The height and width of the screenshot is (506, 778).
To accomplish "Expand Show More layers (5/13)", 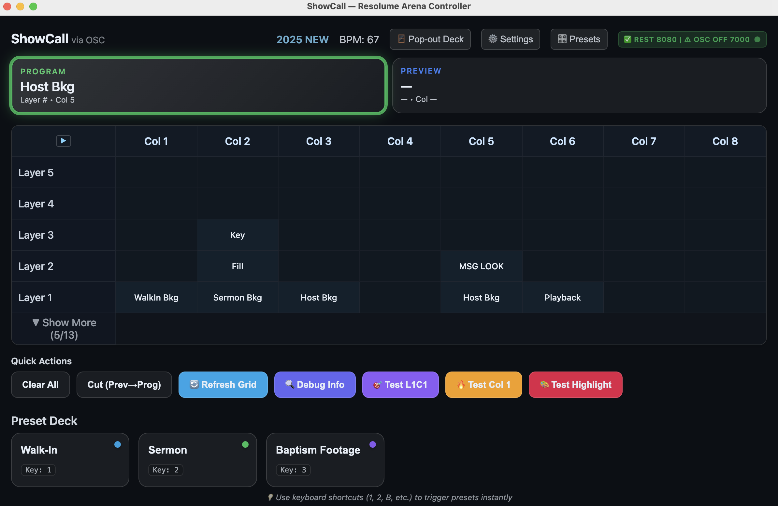I will pyautogui.click(x=64, y=329).
